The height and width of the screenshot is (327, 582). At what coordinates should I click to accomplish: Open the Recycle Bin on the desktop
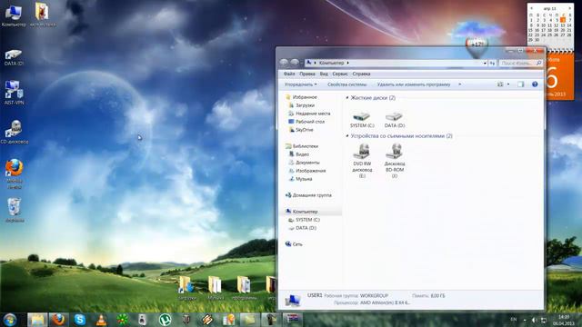click(15, 210)
